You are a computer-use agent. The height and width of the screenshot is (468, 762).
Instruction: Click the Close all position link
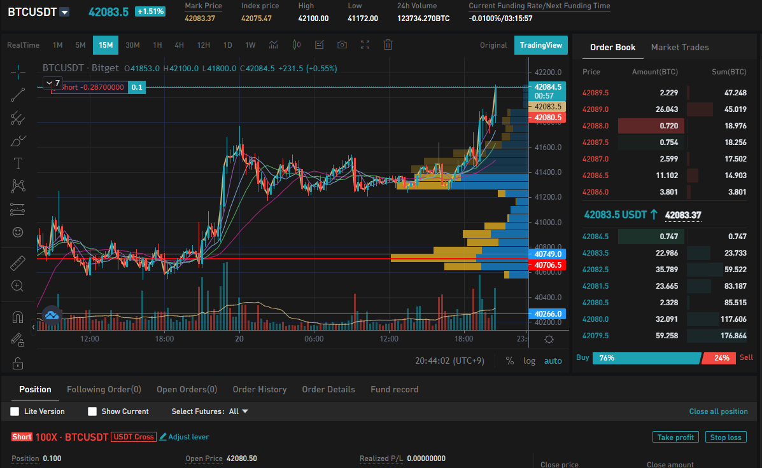pos(718,411)
